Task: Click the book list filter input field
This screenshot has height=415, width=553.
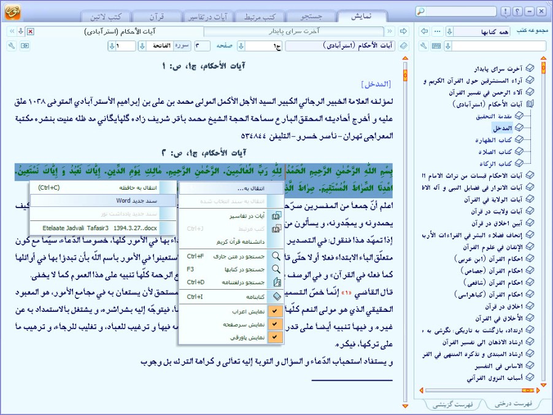Action: click(x=499, y=46)
